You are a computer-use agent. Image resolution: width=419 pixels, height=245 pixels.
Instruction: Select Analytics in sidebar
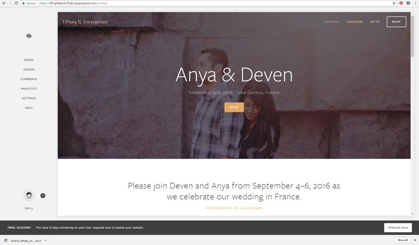[x=29, y=89]
